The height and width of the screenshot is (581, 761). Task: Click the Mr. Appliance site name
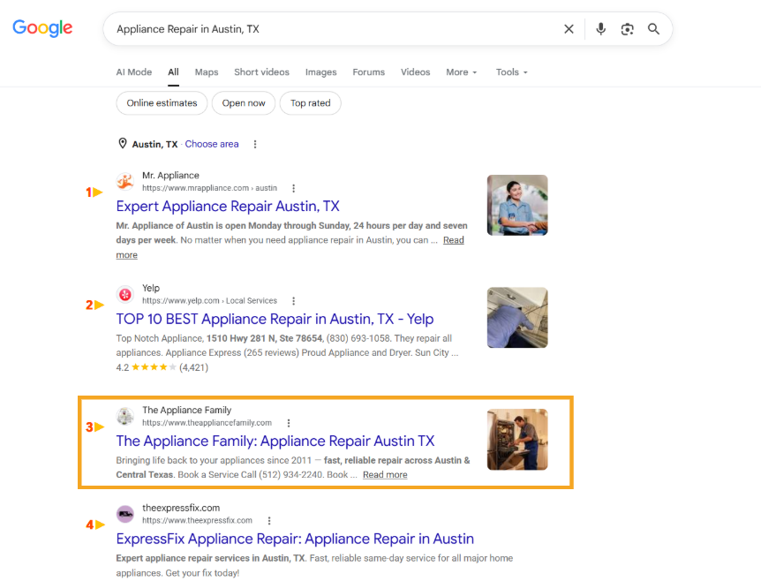tap(171, 175)
